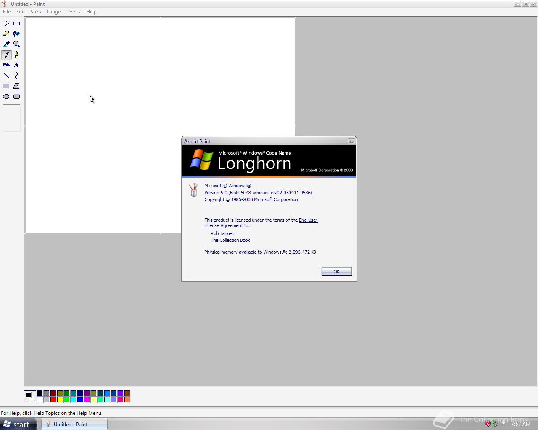538x430 pixels.
Task: Open the Help menu
Action: click(x=91, y=12)
